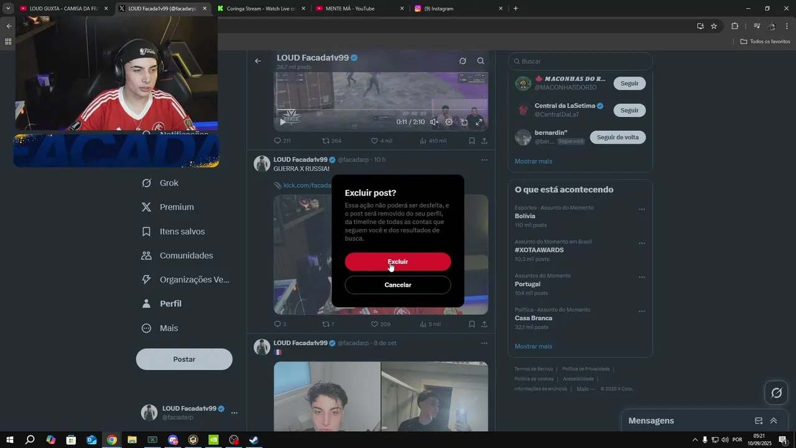Open the Windows Start menu

coord(10,440)
